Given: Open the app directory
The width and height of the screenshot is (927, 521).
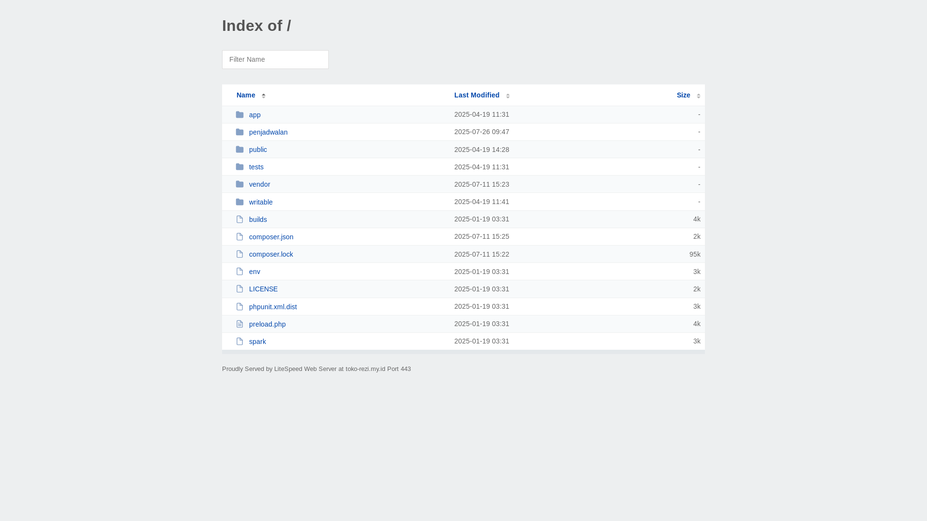Looking at the screenshot, I should click(255, 115).
